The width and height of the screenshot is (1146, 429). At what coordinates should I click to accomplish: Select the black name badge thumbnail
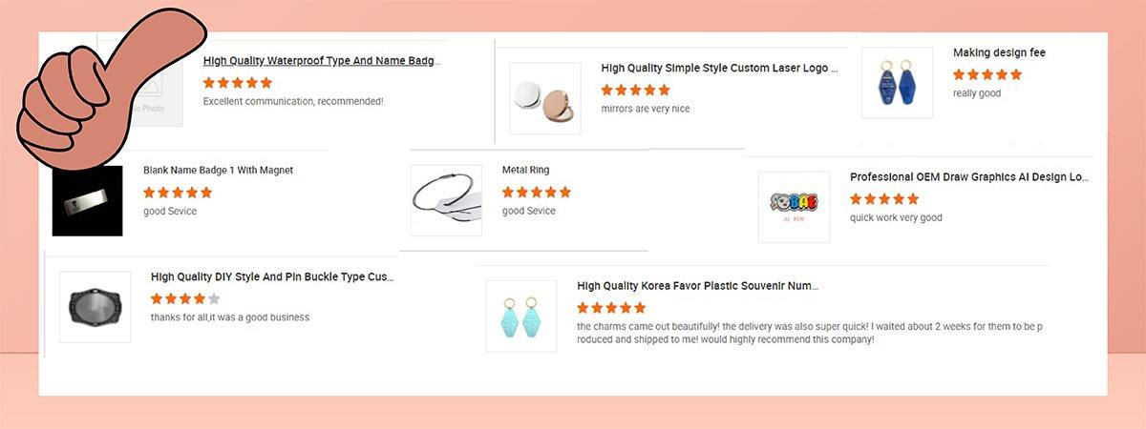[87, 200]
